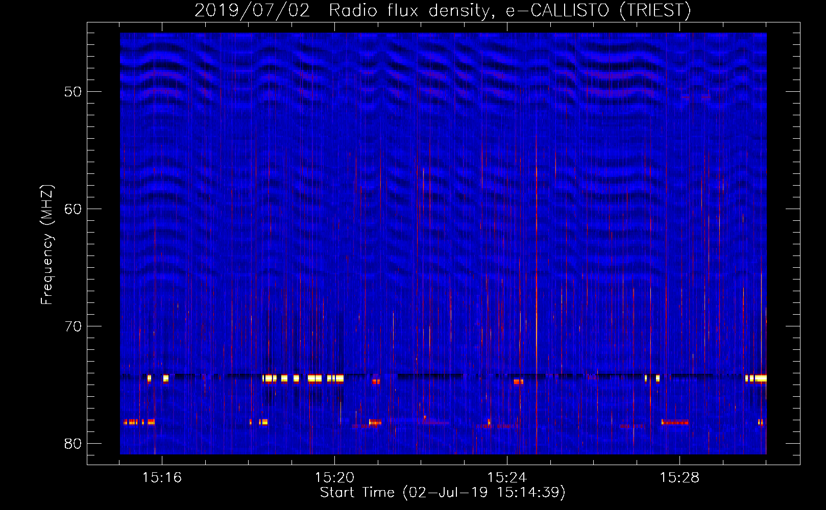Click the 60 frequency tick label
The image size is (826, 510).
point(73,209)
